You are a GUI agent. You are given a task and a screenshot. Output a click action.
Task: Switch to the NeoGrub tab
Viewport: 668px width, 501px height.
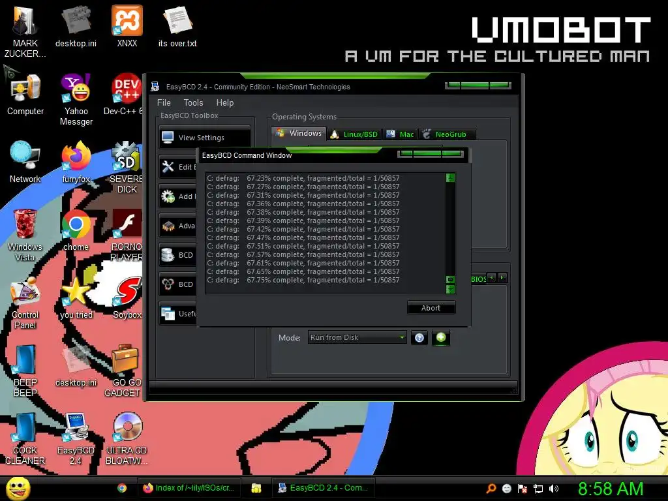447,134
